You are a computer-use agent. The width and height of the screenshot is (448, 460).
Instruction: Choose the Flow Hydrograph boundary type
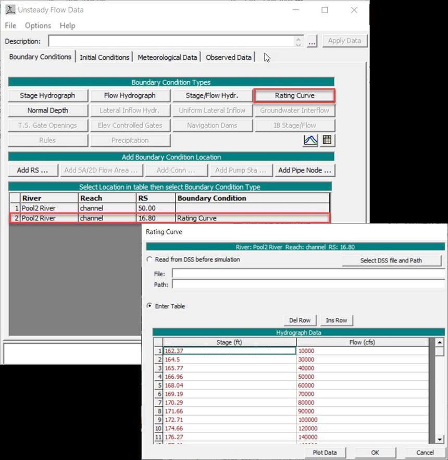pos(130,96)
